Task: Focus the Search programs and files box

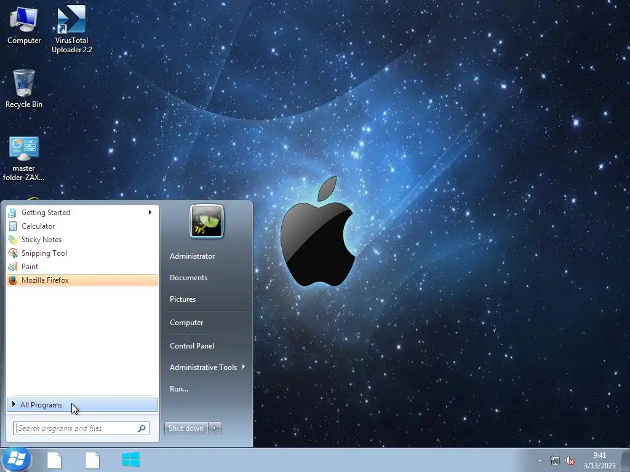Action: tap(81, 428)
